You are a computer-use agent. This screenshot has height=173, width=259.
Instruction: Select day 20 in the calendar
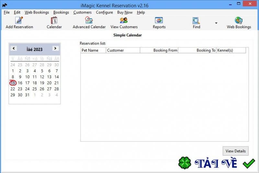pos(49,83)
